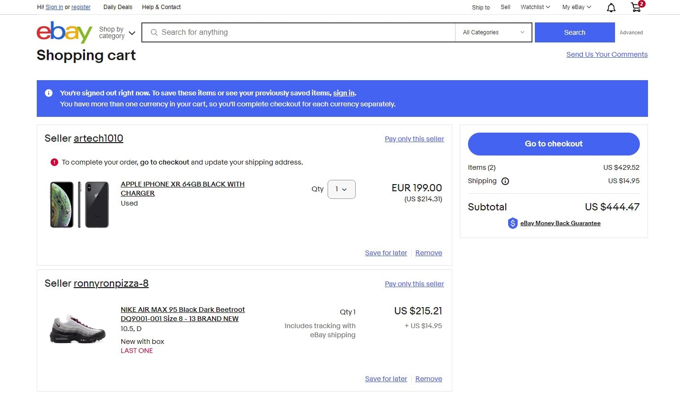Click the eBay Money Back Guarantee dollar icon
The image size is (680, 394).
click(x=513, y=223)
